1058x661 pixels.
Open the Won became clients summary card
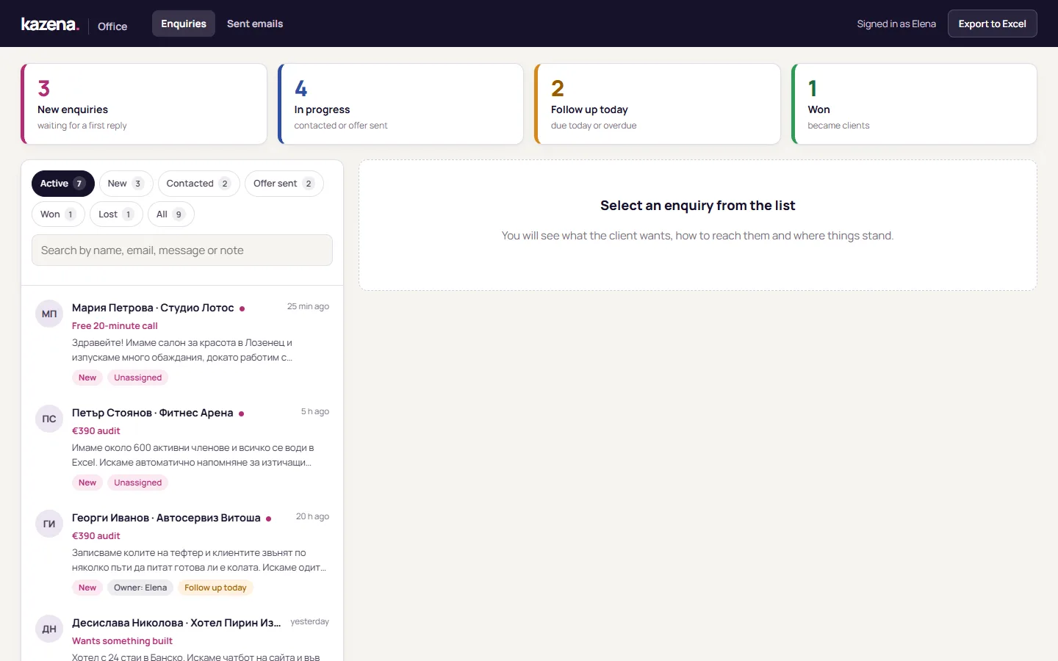[914, 104]
